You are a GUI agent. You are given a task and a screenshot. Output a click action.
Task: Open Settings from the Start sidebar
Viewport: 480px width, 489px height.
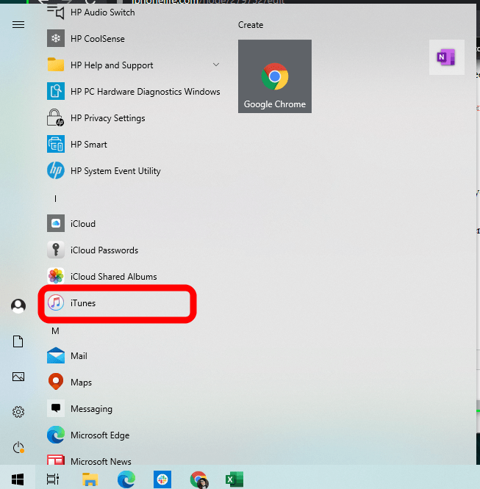(x=18, y=412)
